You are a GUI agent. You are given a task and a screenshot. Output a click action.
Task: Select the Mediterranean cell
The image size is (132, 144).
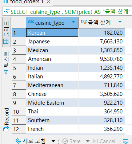[52, 85]
